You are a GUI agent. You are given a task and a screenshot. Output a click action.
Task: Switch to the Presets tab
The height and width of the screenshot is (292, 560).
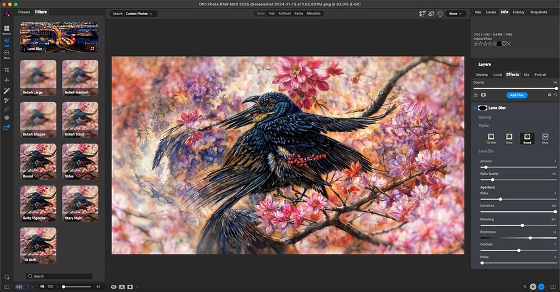click(x=24, y=12)
